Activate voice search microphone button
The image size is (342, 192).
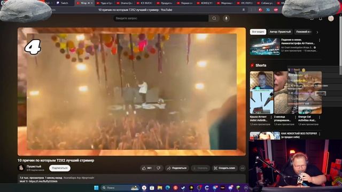coord(226,18)
